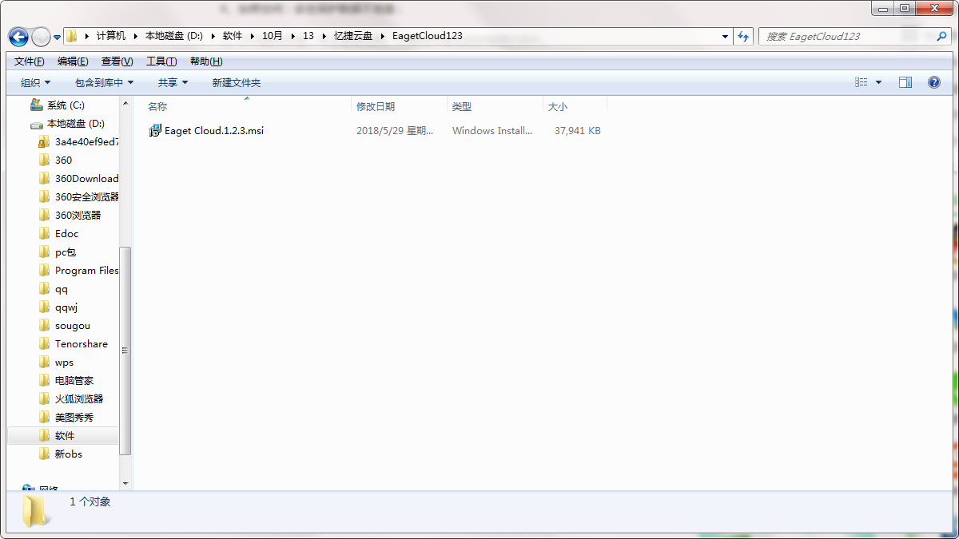The height and width of the screenshot is (539, 959).
Task: Open the 组织 dropdown
Action: tap(36, 82)
